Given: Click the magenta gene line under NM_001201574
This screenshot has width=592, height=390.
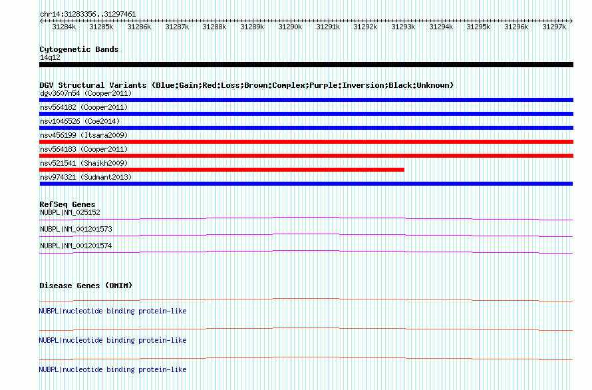Looking at the screenshot, I should (306, 252).
